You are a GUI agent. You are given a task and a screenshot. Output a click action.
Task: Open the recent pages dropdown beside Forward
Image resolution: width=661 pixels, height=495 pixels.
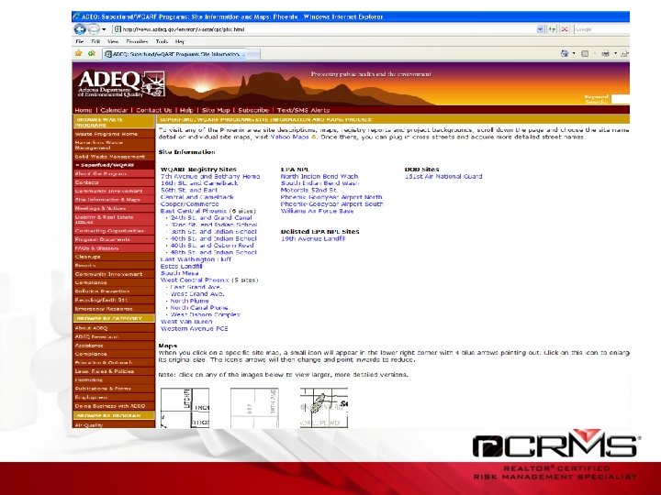click(104, 29)
